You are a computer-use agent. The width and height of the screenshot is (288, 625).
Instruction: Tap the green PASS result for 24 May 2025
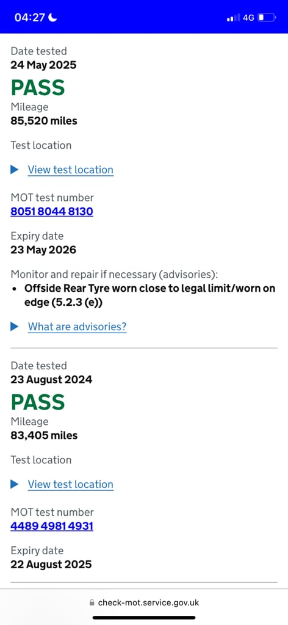(38, 87)
